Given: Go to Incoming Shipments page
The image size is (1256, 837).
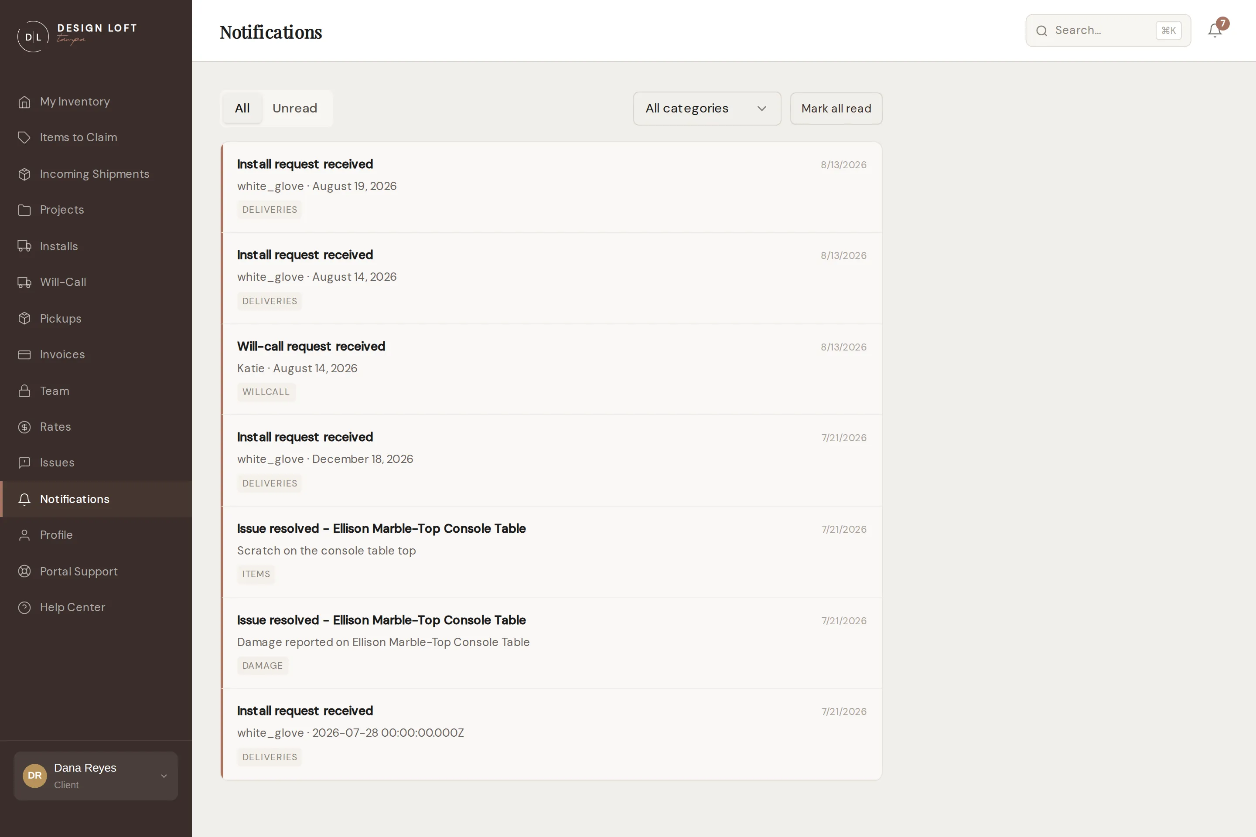Looking at the screenshot, I should tap(96, 174).
